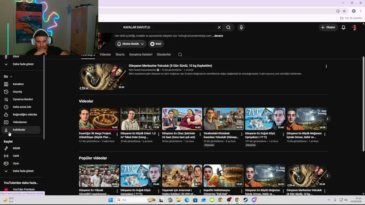The width and height of the screenshot is (365, 205).
Task: Open YouTube account avatar menu
Action: click(x=354, y=27)
